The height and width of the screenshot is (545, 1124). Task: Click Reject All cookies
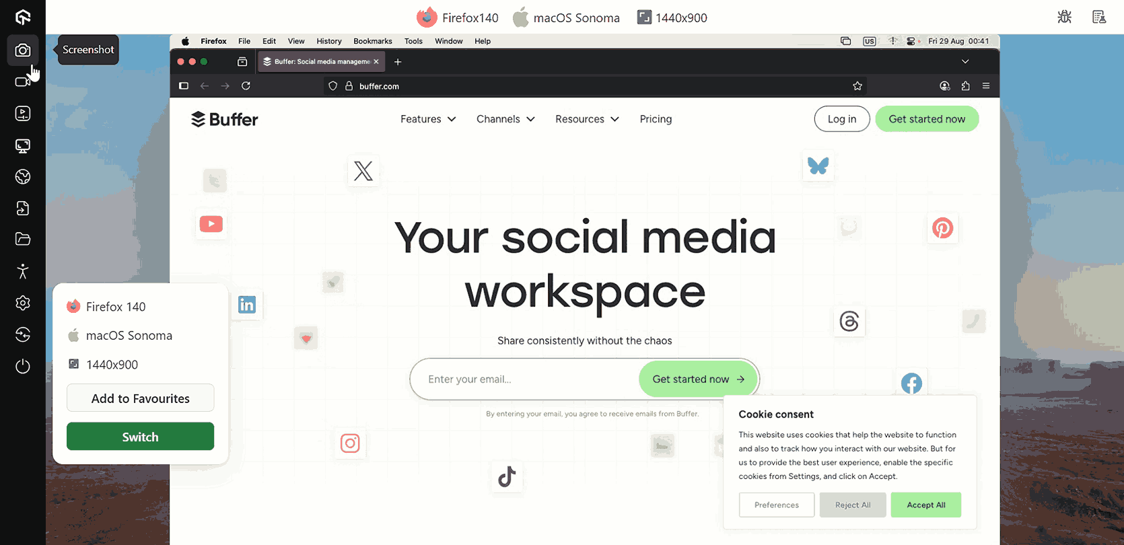[853, 505]
